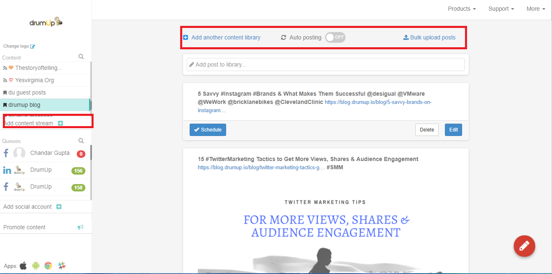
Task: Click Add another content library link
Action: 226,37
